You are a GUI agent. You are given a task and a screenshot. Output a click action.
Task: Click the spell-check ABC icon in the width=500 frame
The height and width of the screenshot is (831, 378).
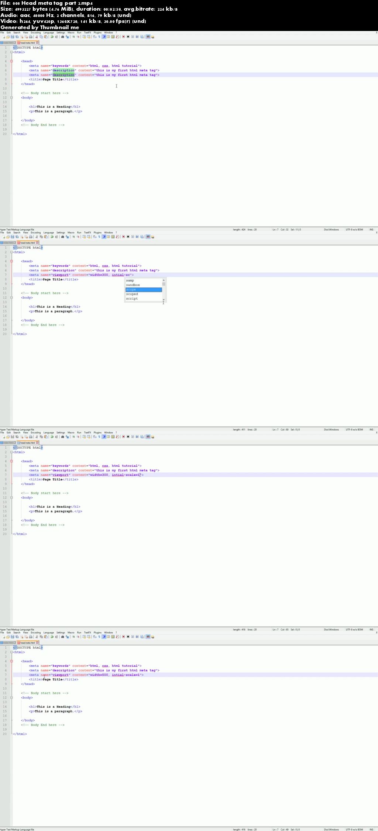[148, 637]
